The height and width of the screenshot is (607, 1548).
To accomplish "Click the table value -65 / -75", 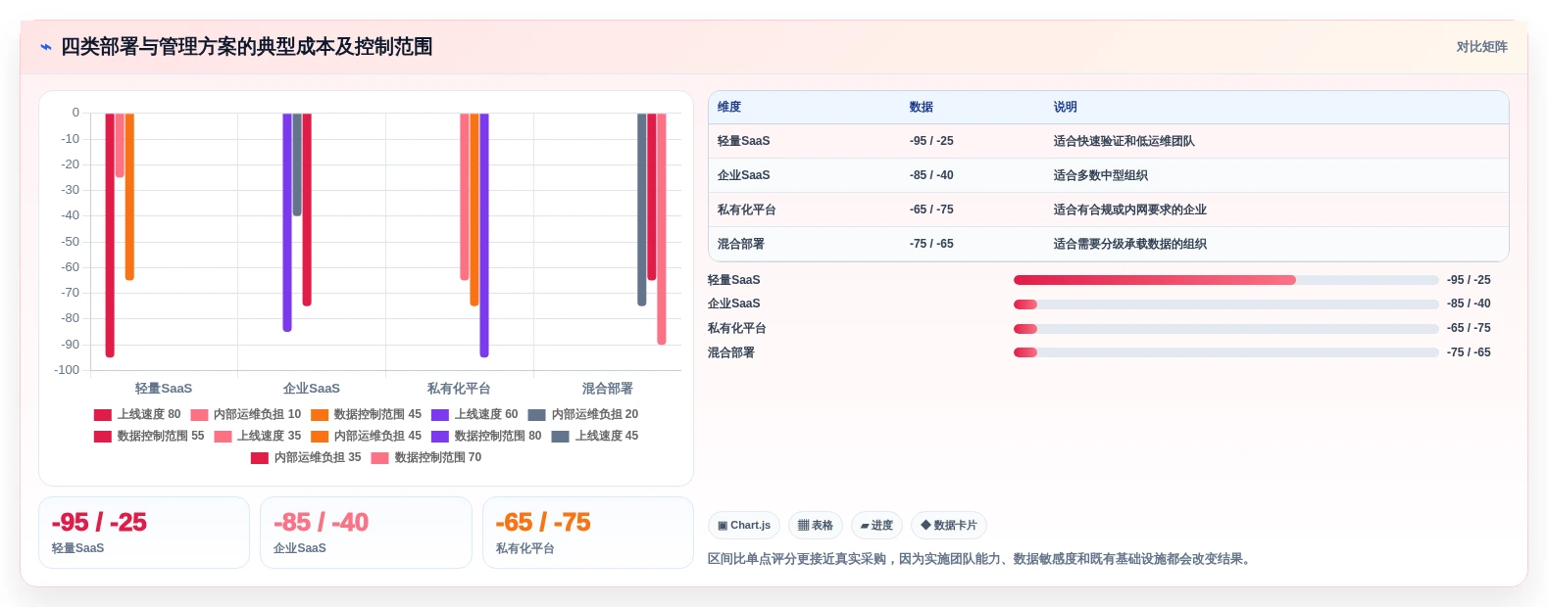I will tap(931, 210).
